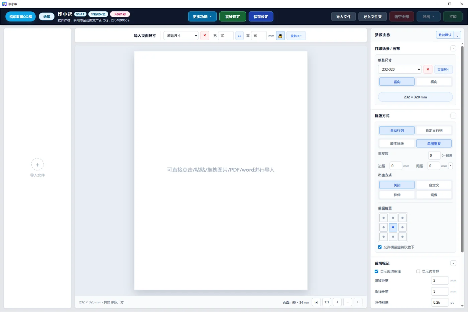Click the 喜好设定 button
The height and width of the screenshot is (312, 468).
click(x=233, y=17)
